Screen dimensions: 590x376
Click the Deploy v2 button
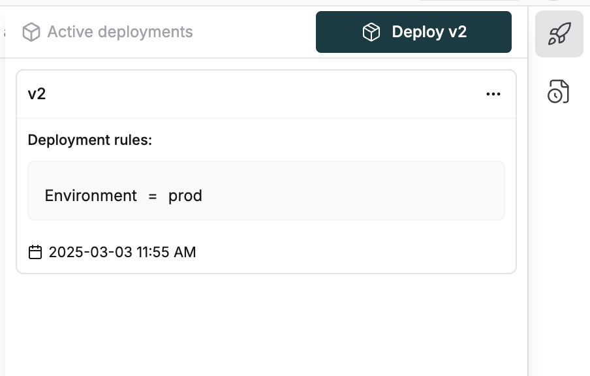point(413,31)
